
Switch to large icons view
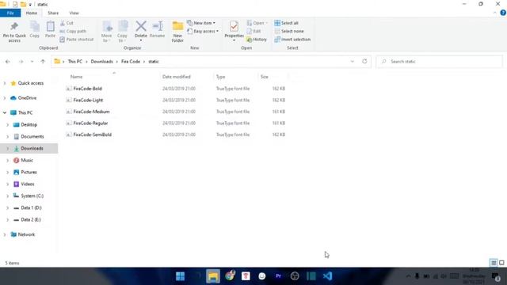tap(501, 263)
